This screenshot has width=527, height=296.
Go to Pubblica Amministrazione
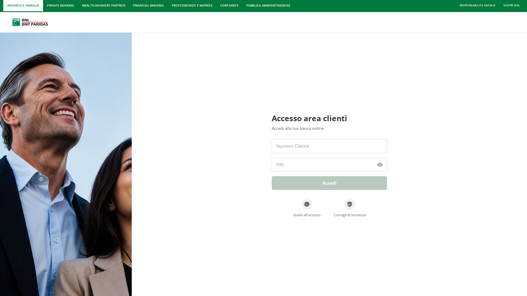click(268, 5)
